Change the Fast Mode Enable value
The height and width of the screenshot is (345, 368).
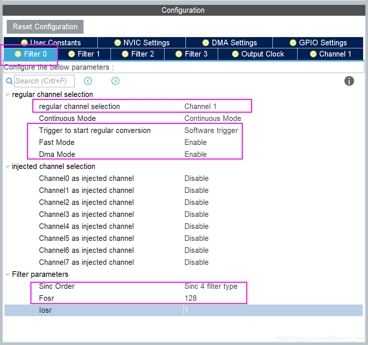[196, 142]
